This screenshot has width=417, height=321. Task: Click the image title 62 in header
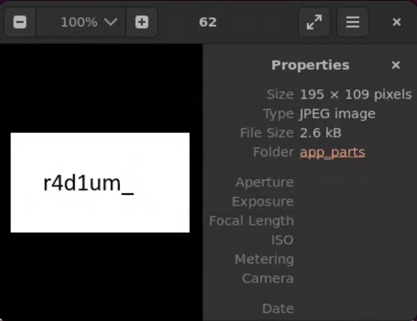coord(208,22)
